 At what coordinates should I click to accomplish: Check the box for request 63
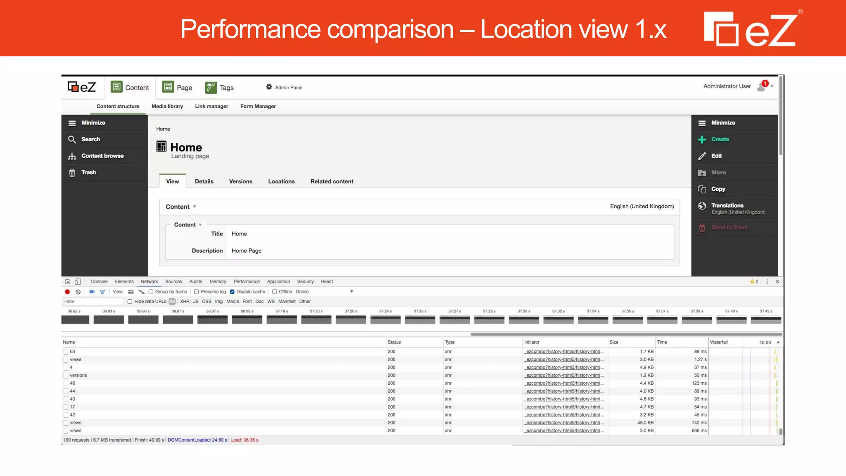click(66, 352)
